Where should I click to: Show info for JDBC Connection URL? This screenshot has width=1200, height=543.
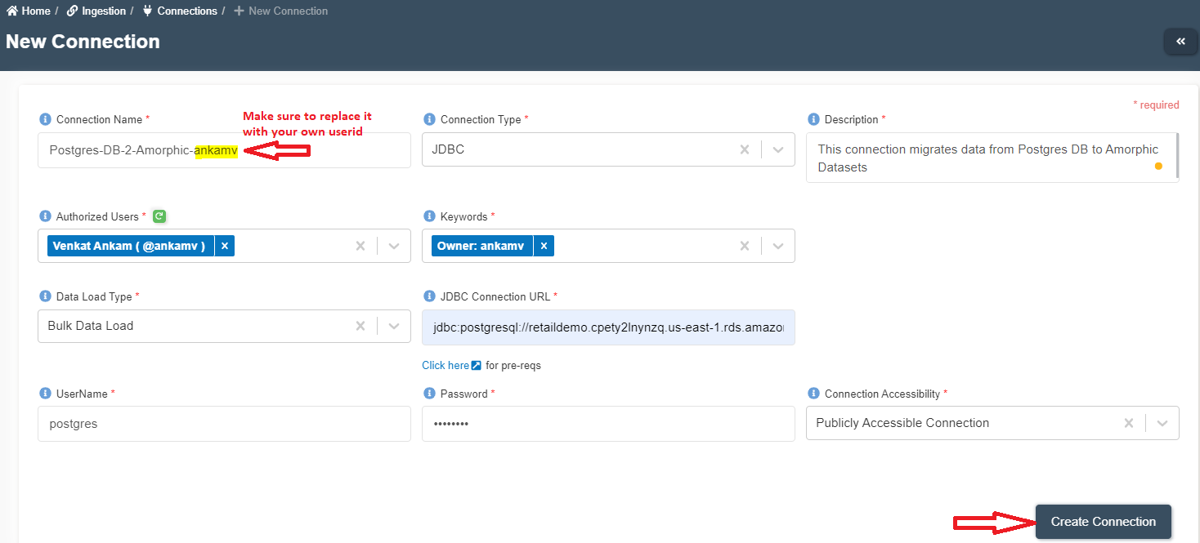[x=430, y=296]
